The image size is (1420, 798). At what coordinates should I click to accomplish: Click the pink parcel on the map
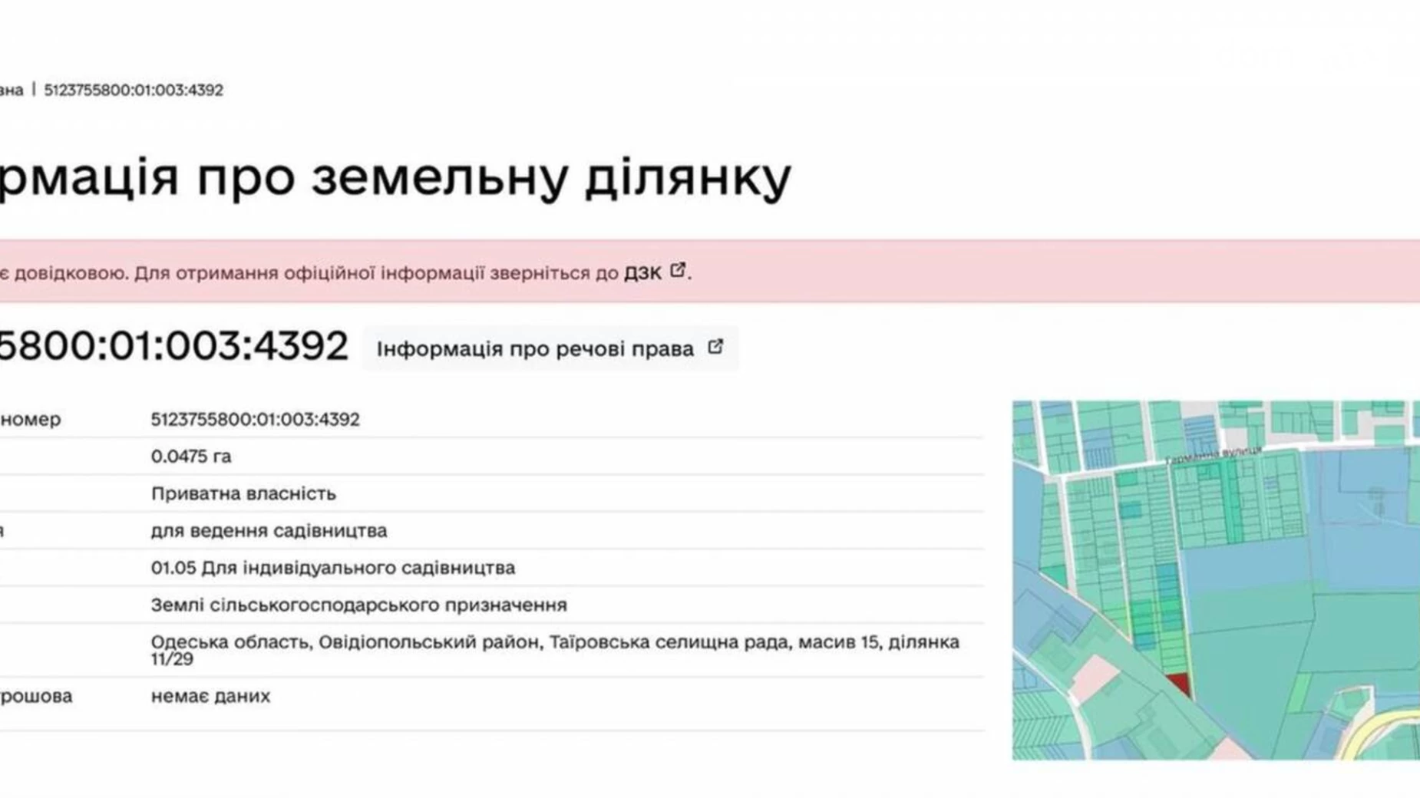1095,679
